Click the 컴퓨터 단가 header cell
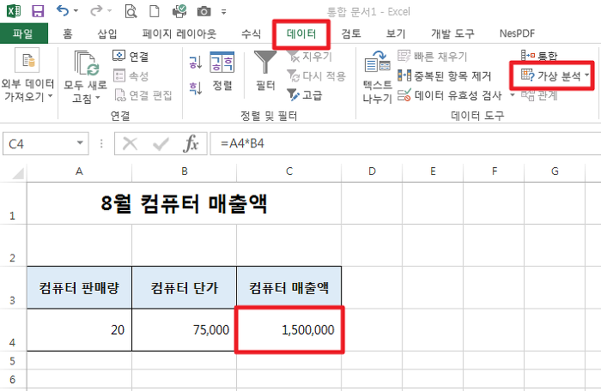Screen dimensions: 601x391 pyautogui.click(x=184, y=287)
